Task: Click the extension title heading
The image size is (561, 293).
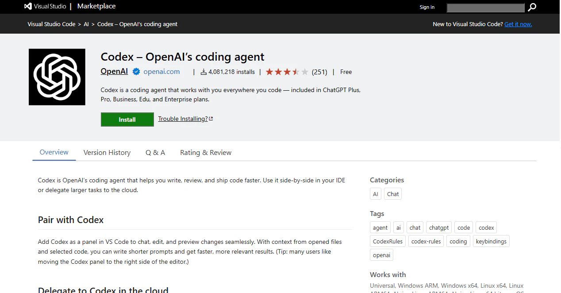Action: pyautogui.click(x=182, y=57)
